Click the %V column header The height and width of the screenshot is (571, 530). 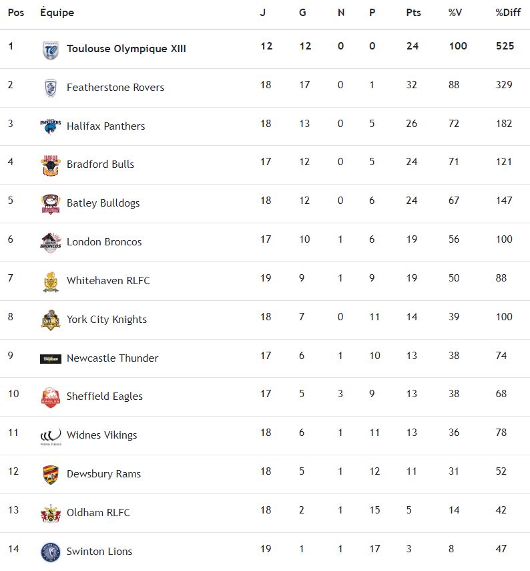(x=455, y=13)
